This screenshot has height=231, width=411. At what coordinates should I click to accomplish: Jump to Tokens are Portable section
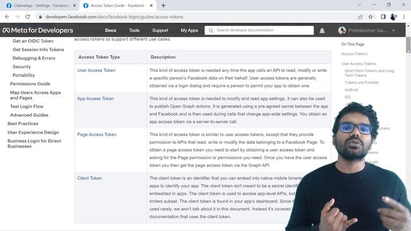[x=362, y=83]
